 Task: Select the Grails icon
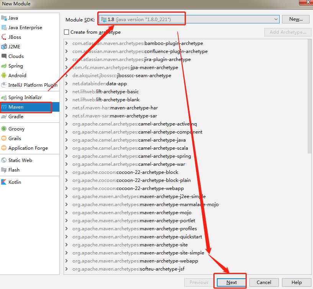pos(4,138)
